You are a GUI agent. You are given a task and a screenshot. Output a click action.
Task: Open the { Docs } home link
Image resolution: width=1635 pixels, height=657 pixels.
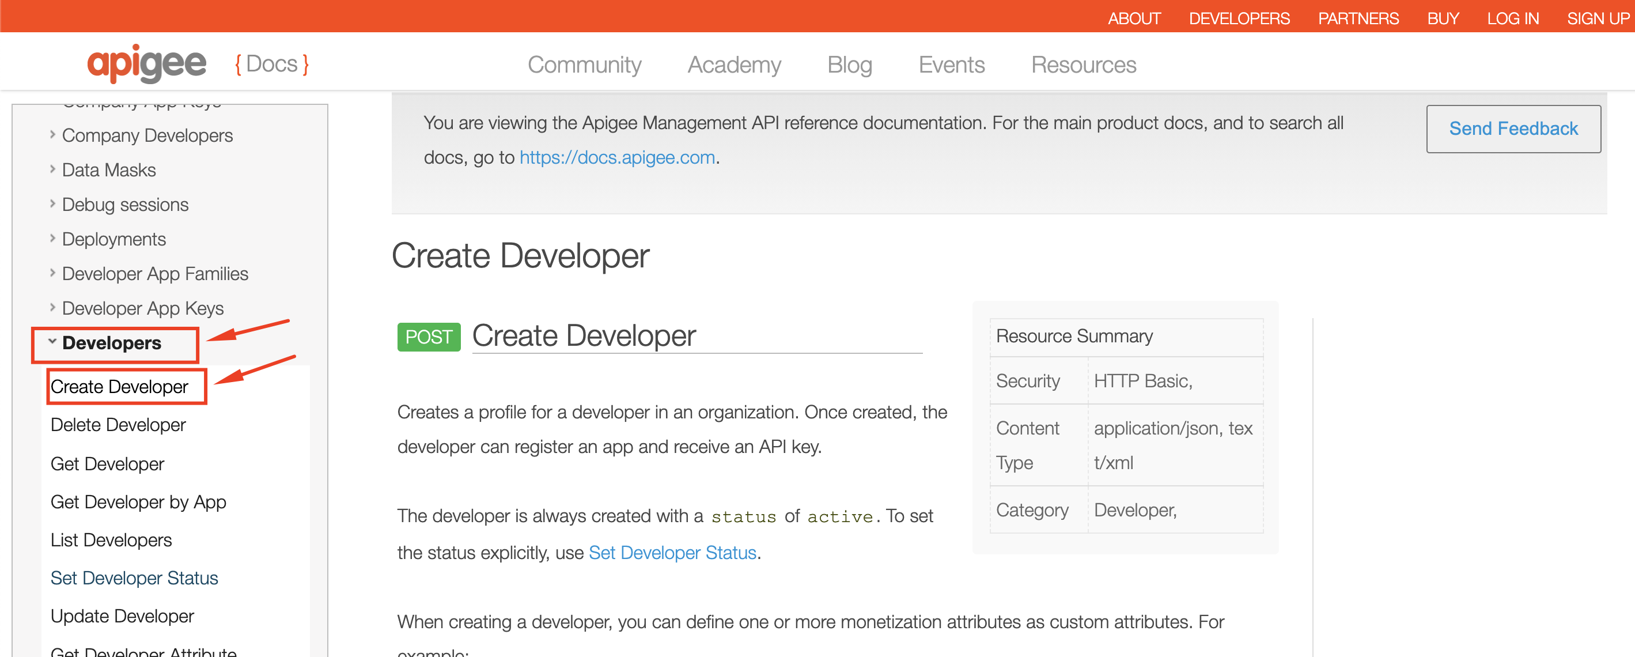(x=272, y=64)
